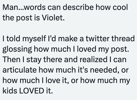The height and width of the screenshot is (100, 137).
Task: Click the contraction "I'd"
Action: [x=52, y=38]
